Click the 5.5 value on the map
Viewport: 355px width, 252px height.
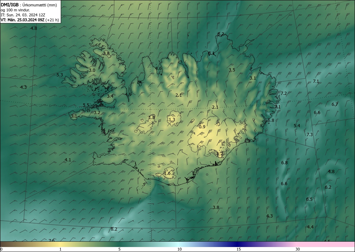tap(86, 105)
